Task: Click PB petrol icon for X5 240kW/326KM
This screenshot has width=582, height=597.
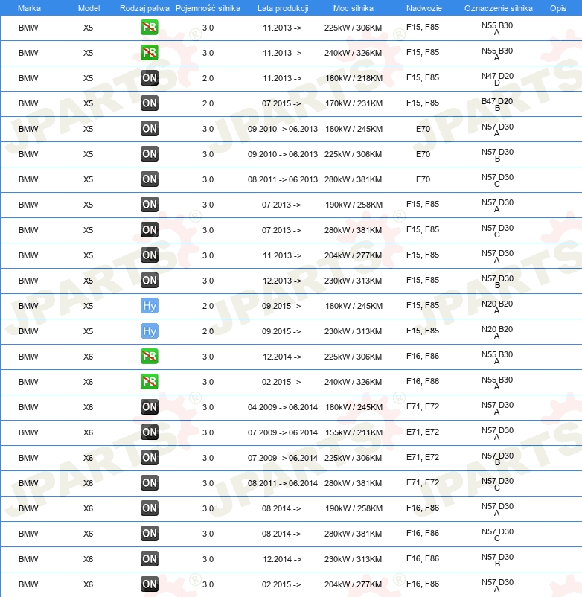Action: click(149, 53)
